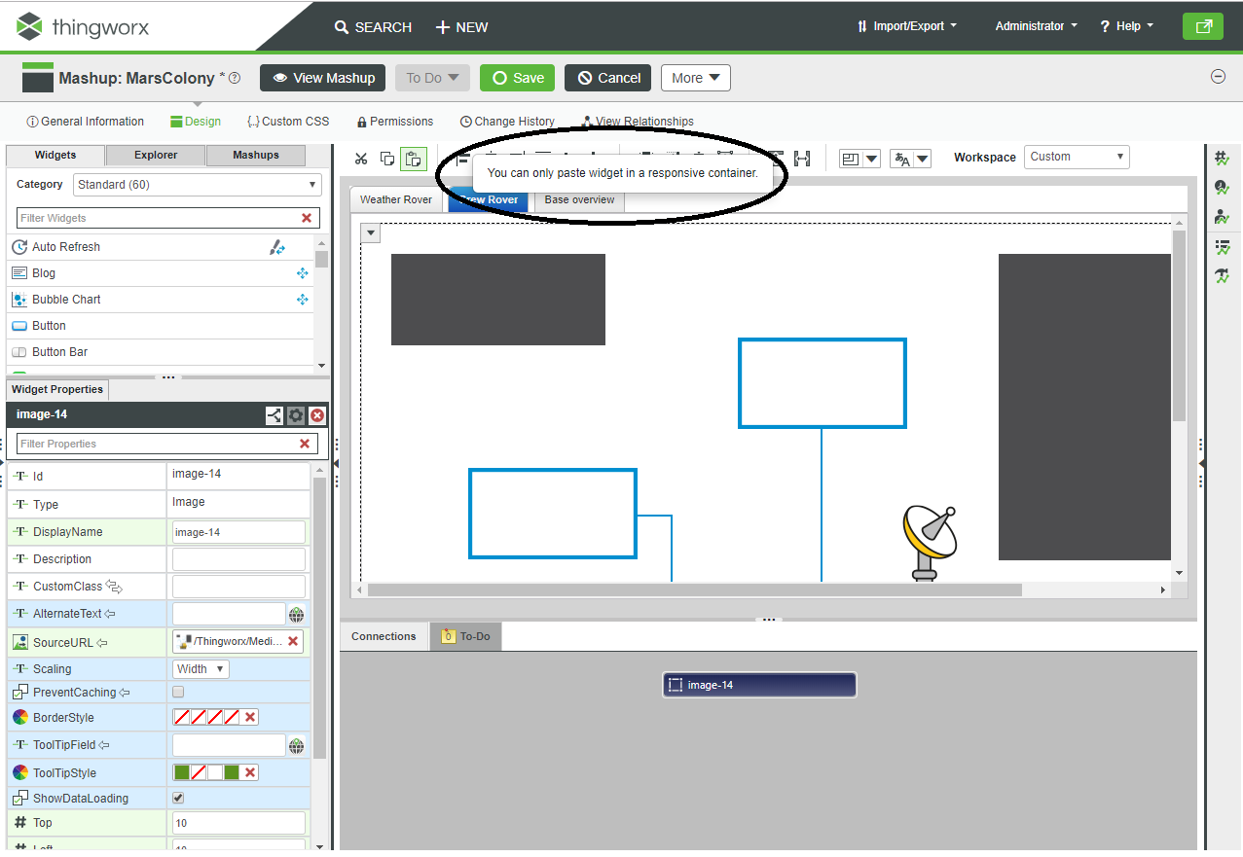Select the Cut widget tool
The image size is (1243, 857).
pos(361,158)
